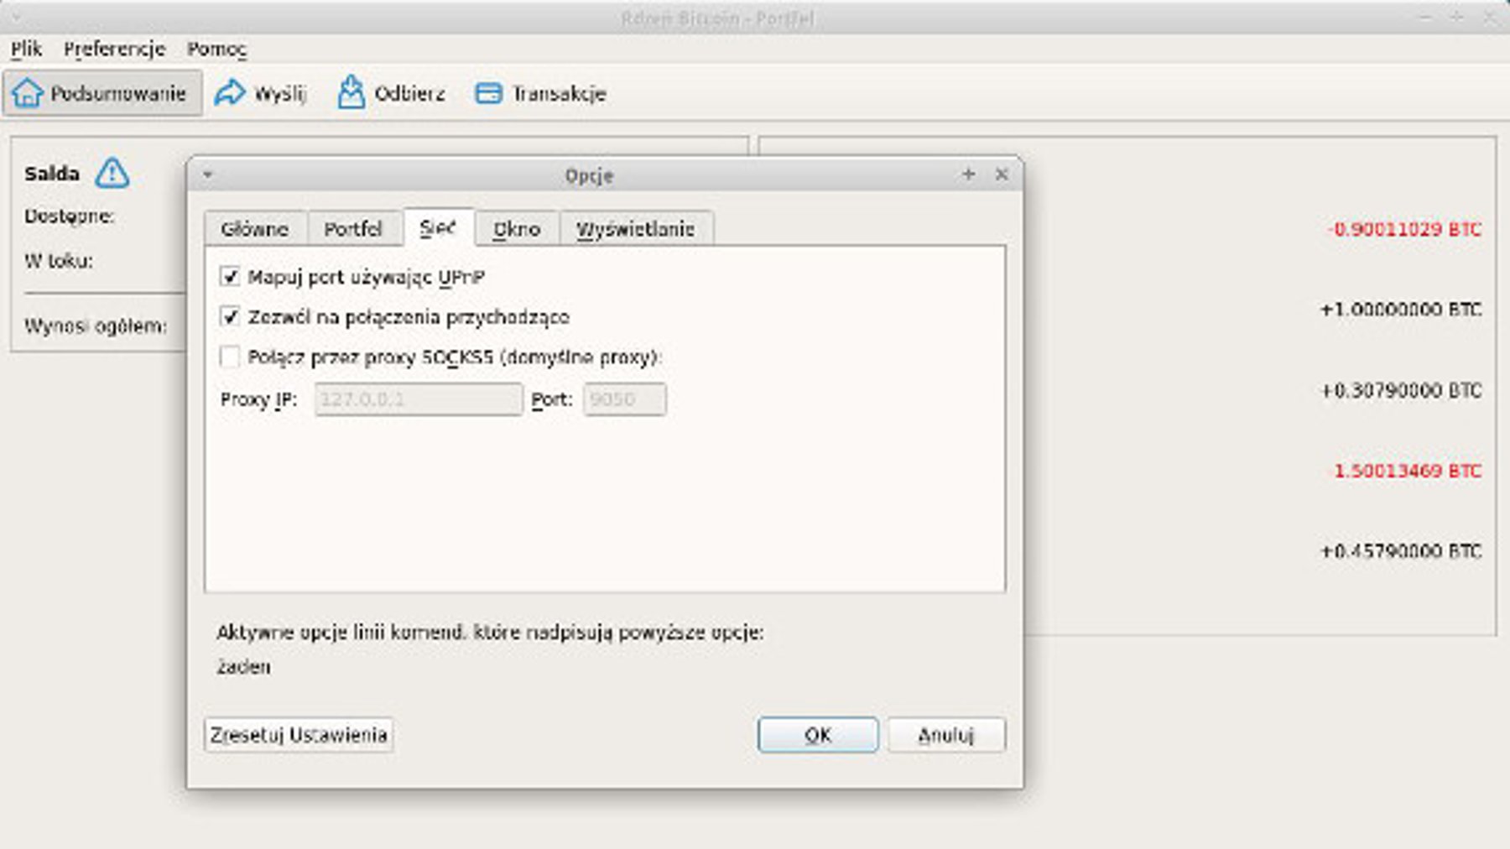Screen dimensions: 1510x849
Task: Click the Transakcje card icon
Action: 488,93
